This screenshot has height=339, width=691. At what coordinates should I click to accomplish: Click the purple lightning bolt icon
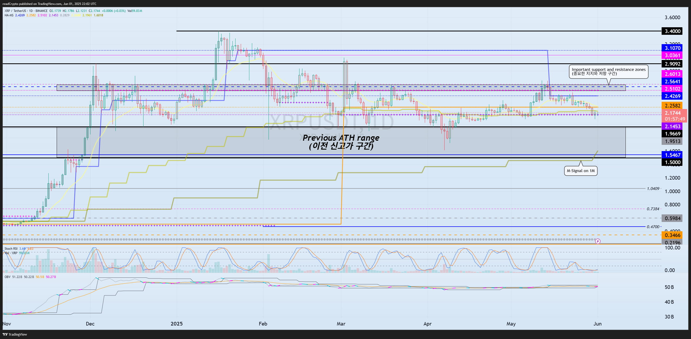[598, 241]
